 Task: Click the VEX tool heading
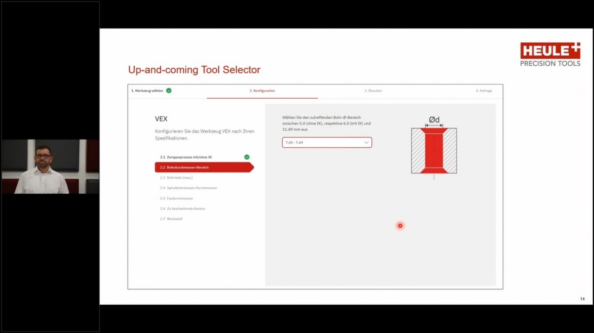(161, 119)
